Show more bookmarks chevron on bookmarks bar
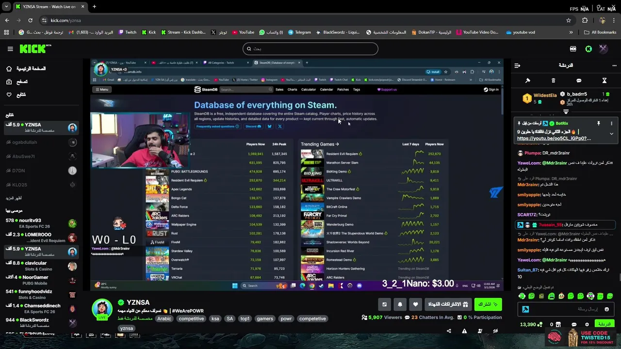This screenshot has width=621, height=349. 571,32
